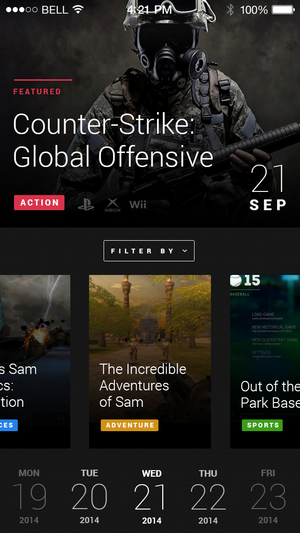This screenshot has width=300, height=533.
Task: Tap the Wii platform icon
Action: coord(138,204)
